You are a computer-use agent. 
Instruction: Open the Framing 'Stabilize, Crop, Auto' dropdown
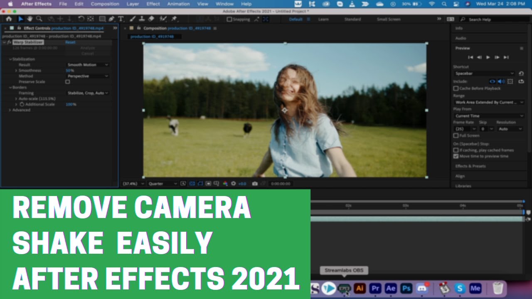pyautogui.click(x=88, y=93)
